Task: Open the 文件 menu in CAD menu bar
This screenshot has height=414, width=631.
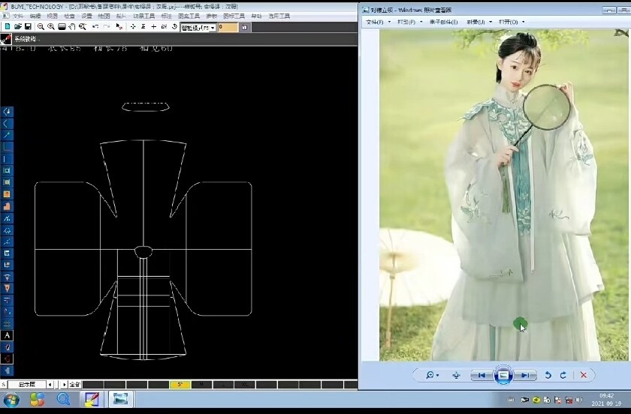Action: (x=18, y=16)
